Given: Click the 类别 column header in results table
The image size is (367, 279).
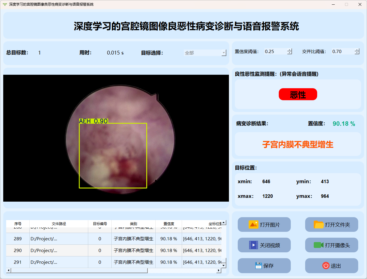Looking at the screenshot, I should pyautogui.click(x=133, y=224).
